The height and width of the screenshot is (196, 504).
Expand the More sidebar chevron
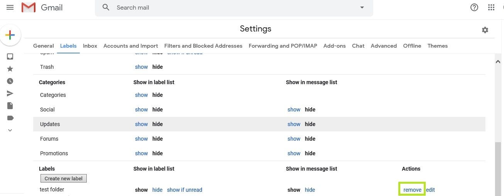[10, 130]
